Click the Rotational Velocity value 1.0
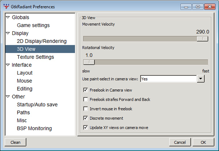 tap(89, 55)
